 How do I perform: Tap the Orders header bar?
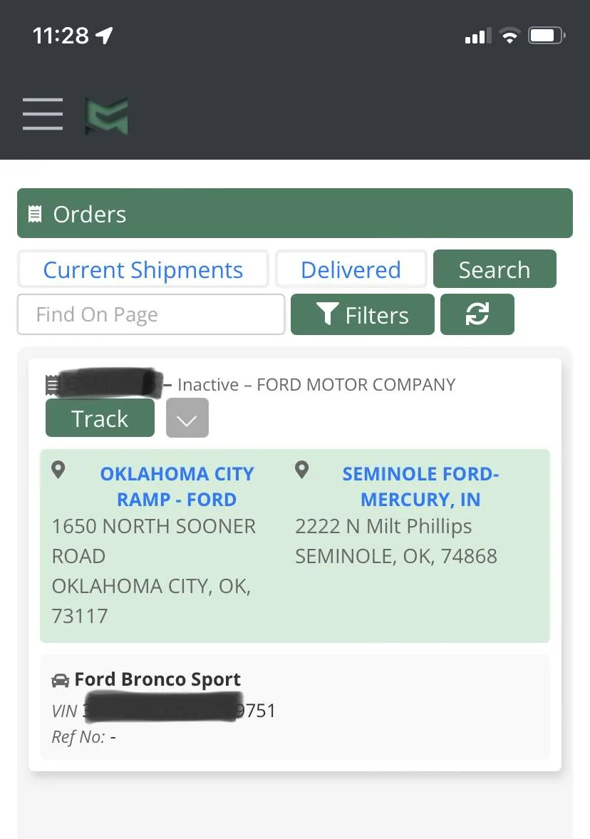click(295, 213)
